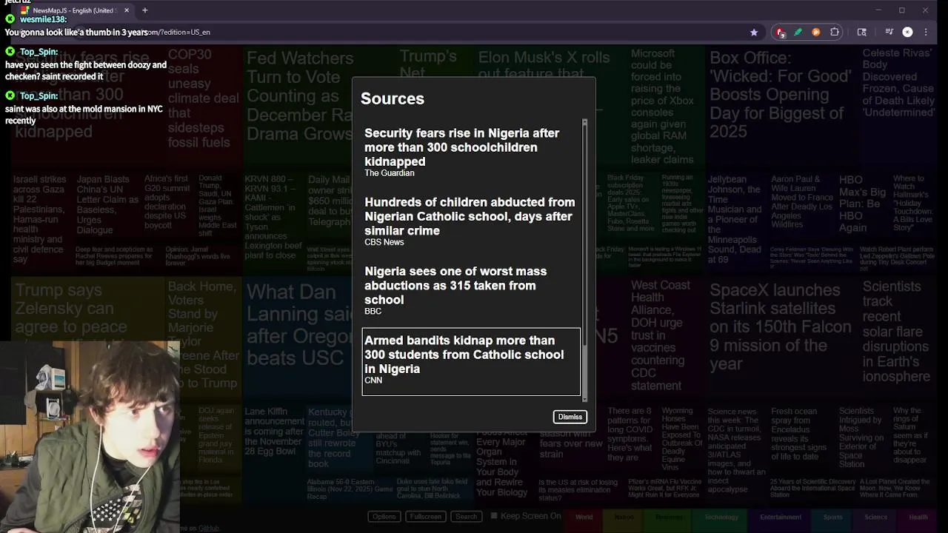This screenshot has width=948, height=533.
Task: Select the Entertainment category filter
Action: [781, 517]
